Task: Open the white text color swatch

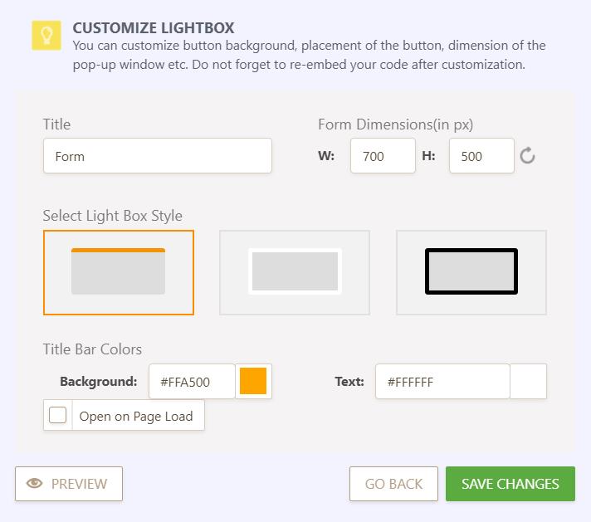Action: pyautogui.click(x=528, y=382)
